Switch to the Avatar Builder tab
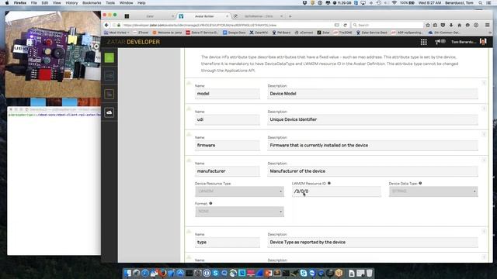 pyautogui.click(x=204, y=16)
